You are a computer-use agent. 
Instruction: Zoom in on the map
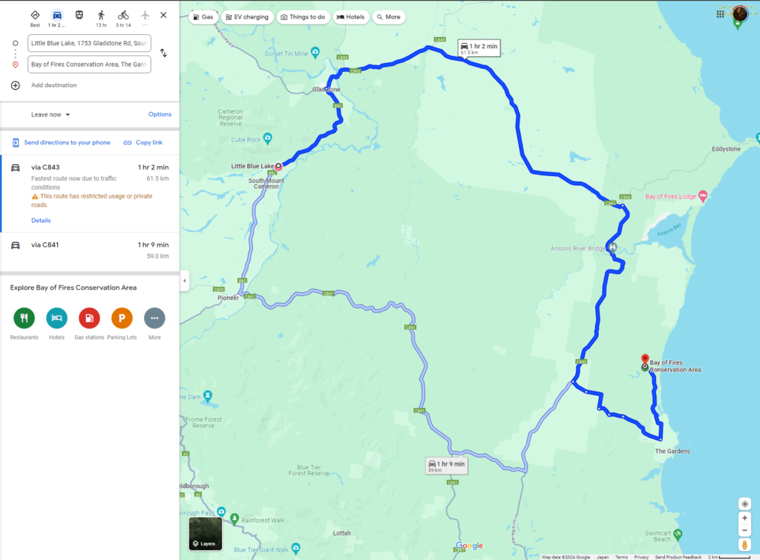[x=744, y=518]
